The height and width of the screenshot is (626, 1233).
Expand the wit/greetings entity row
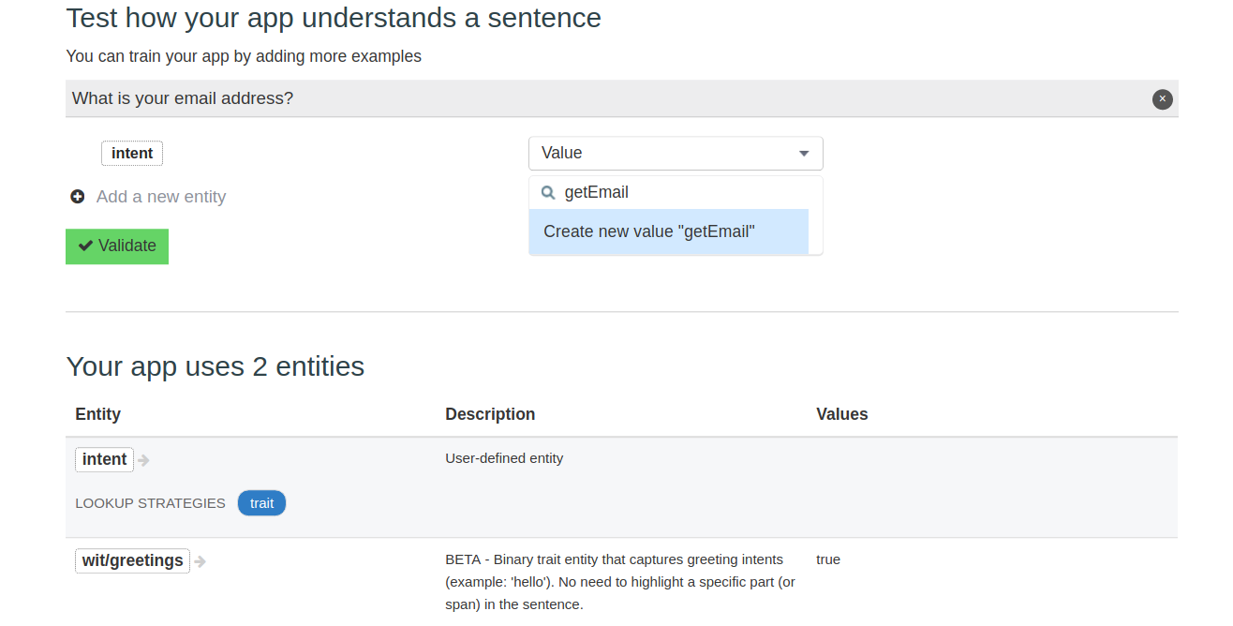pos(131,560)
